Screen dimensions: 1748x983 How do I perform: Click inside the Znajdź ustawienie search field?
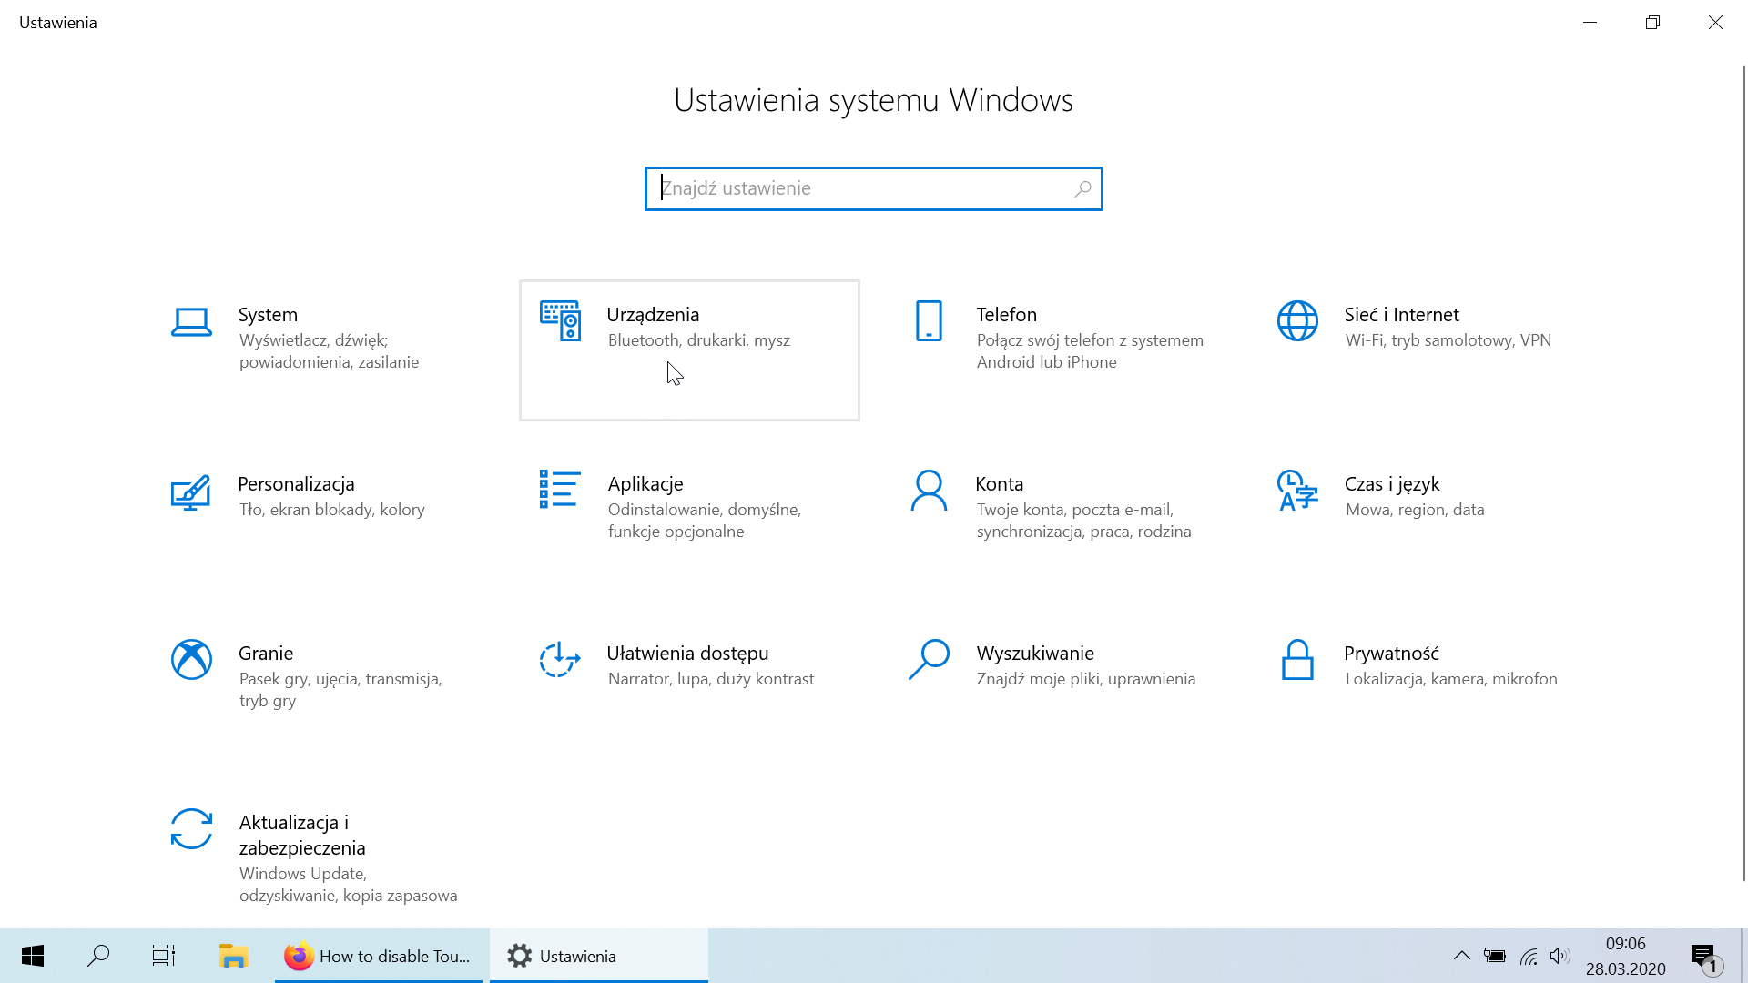865,188
